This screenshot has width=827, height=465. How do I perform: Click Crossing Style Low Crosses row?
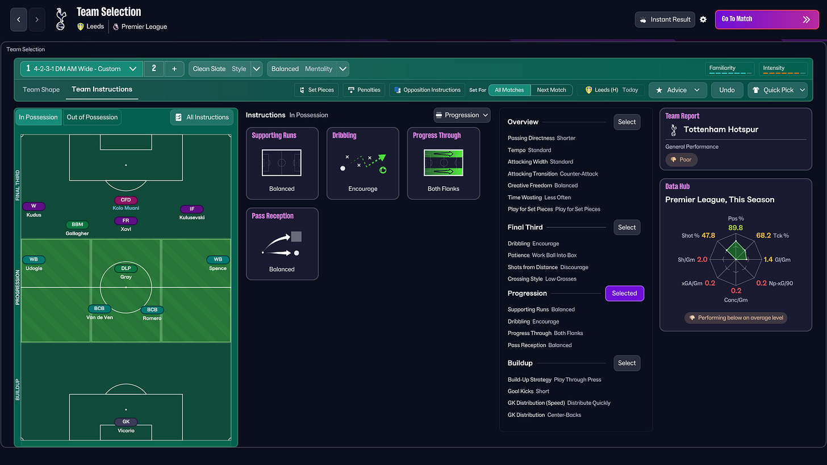[542, 279]
